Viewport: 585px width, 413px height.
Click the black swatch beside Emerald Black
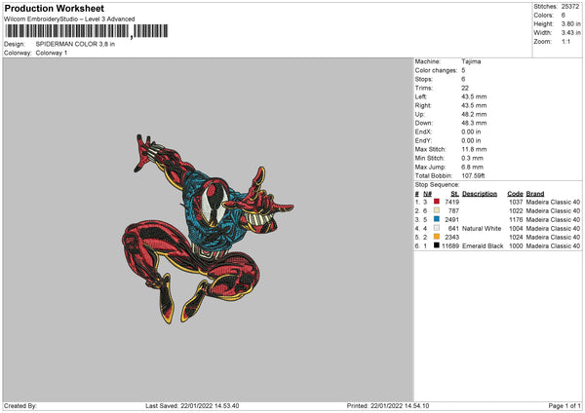tap(437, 245)
